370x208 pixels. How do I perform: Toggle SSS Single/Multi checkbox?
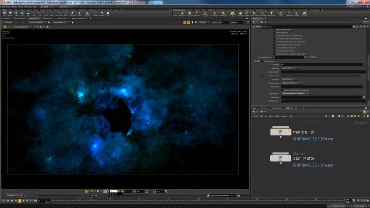point(275,33)
